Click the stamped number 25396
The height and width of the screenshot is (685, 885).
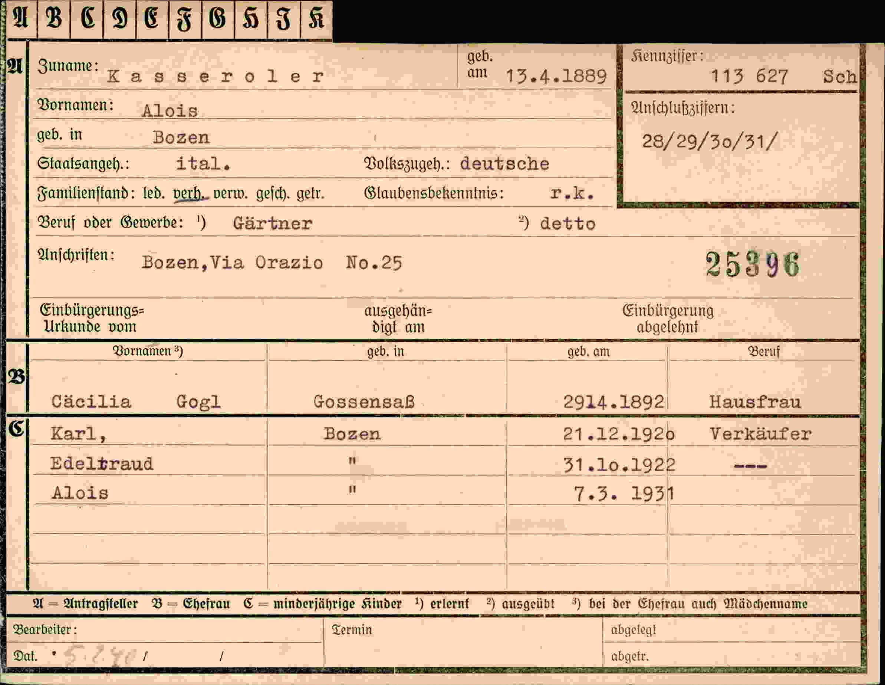753,264
